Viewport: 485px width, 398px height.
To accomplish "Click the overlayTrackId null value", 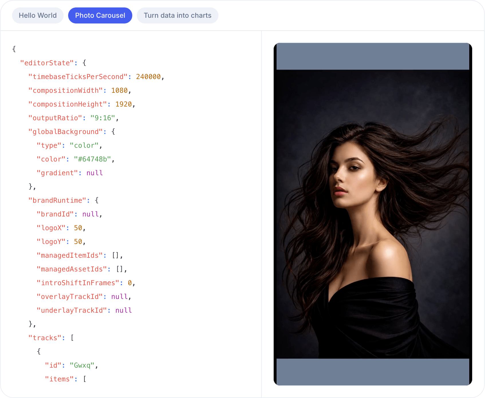I will [x=119, y=296].
